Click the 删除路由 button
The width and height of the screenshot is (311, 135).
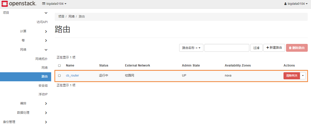(297, 48)
